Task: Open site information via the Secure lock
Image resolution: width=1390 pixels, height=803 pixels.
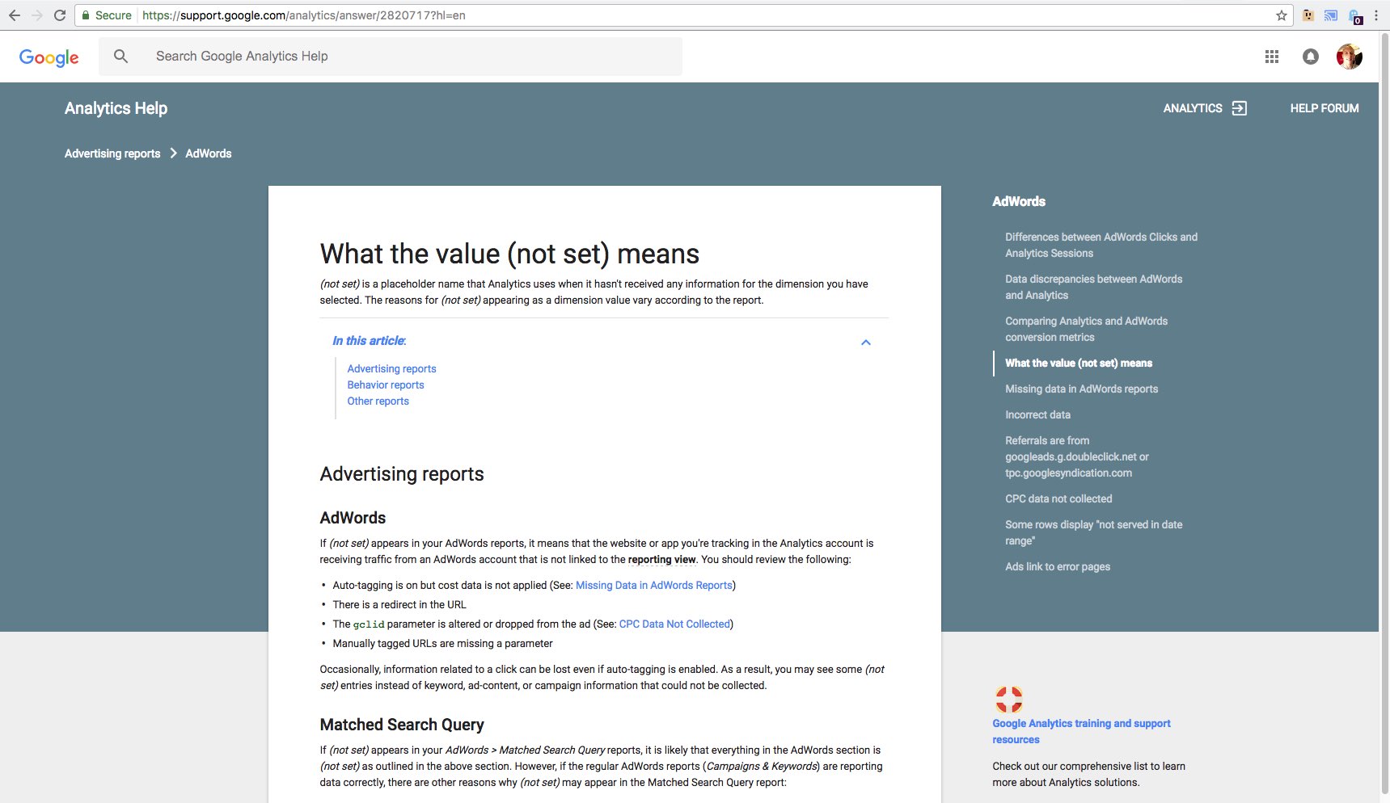Action: click(x=85, y=15)
